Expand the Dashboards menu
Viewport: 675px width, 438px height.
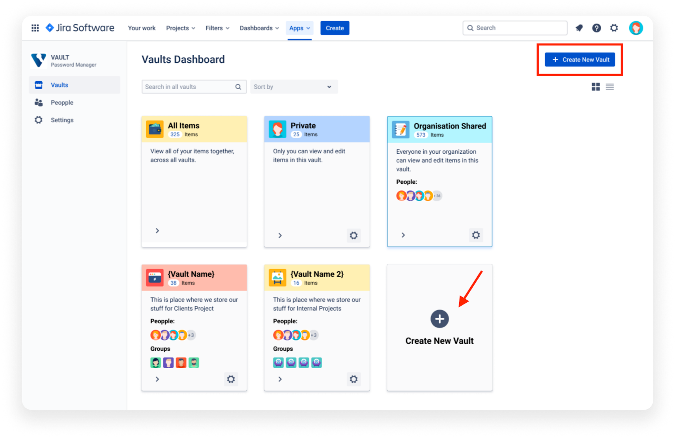(259, 28)
